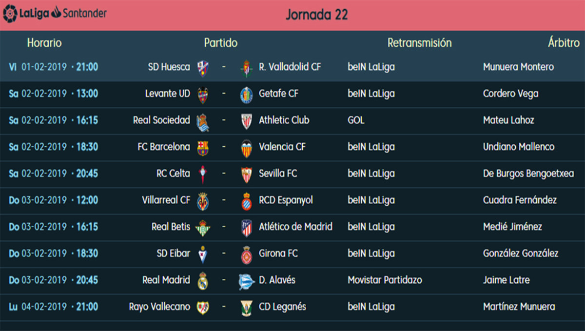Screen dimensions: 585x331
Task: Click the Movistar Partidazo broadcast text
Action: (x=385, y=280)
